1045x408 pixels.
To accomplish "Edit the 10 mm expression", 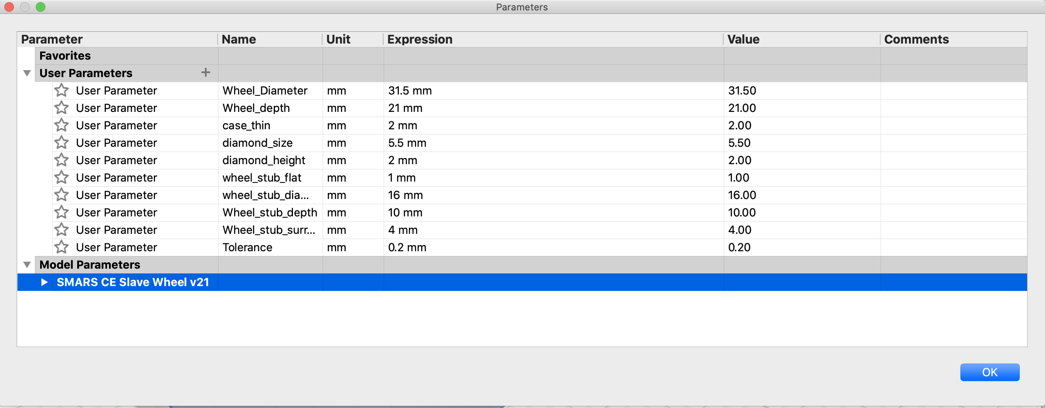I will [554, 212].
